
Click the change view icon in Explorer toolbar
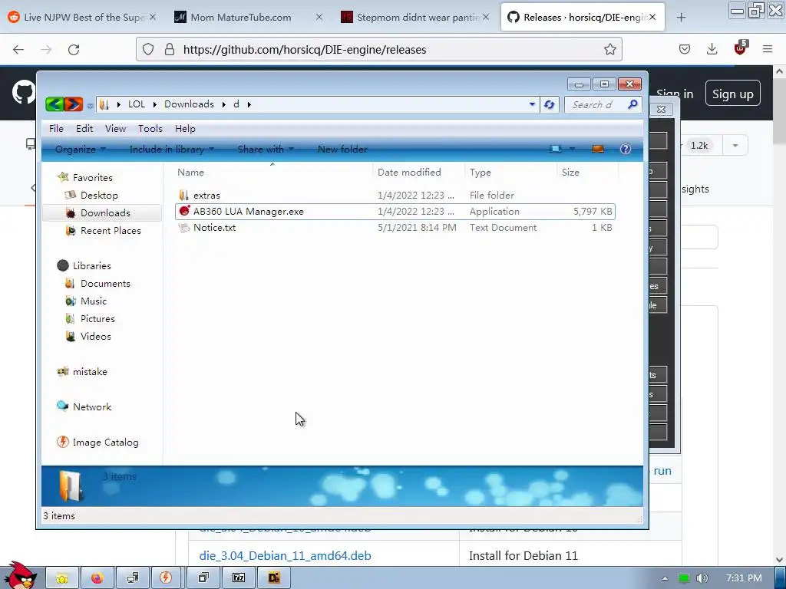click(556, 149)
